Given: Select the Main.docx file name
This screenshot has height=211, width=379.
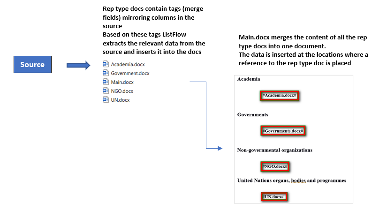Looking at the screenshot, I should [x=122, y=82].
